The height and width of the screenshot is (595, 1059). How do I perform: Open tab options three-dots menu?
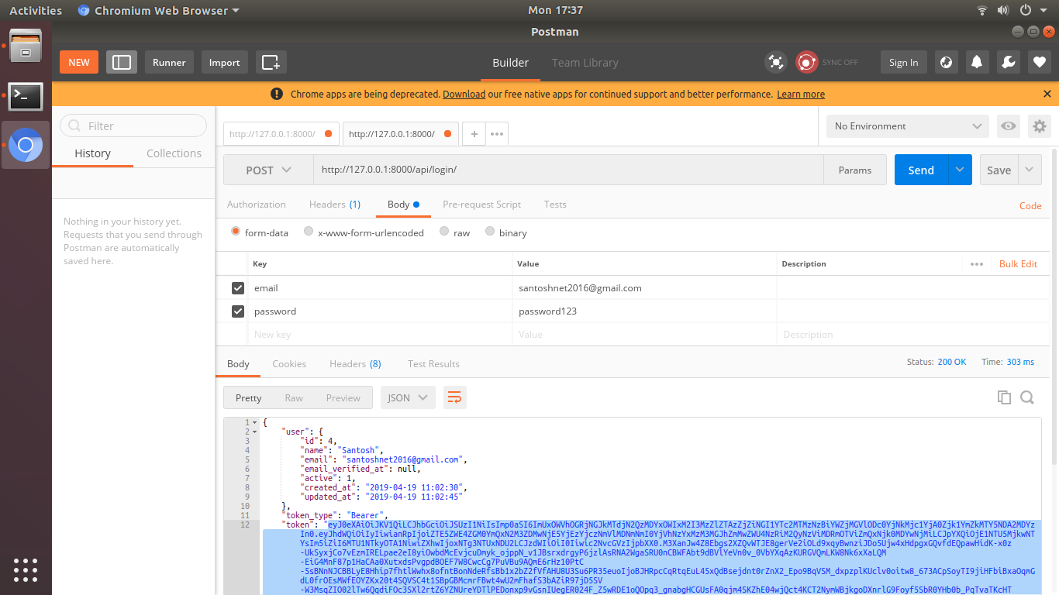(x=497, y=133)
